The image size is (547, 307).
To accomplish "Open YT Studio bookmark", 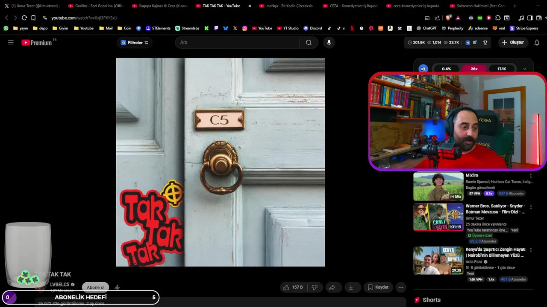I will [x=287, y=28].
